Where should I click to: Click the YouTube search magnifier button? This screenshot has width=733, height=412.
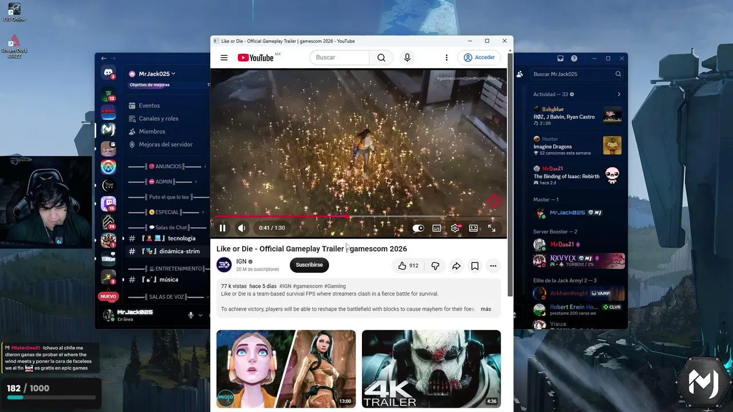[381, 58]
